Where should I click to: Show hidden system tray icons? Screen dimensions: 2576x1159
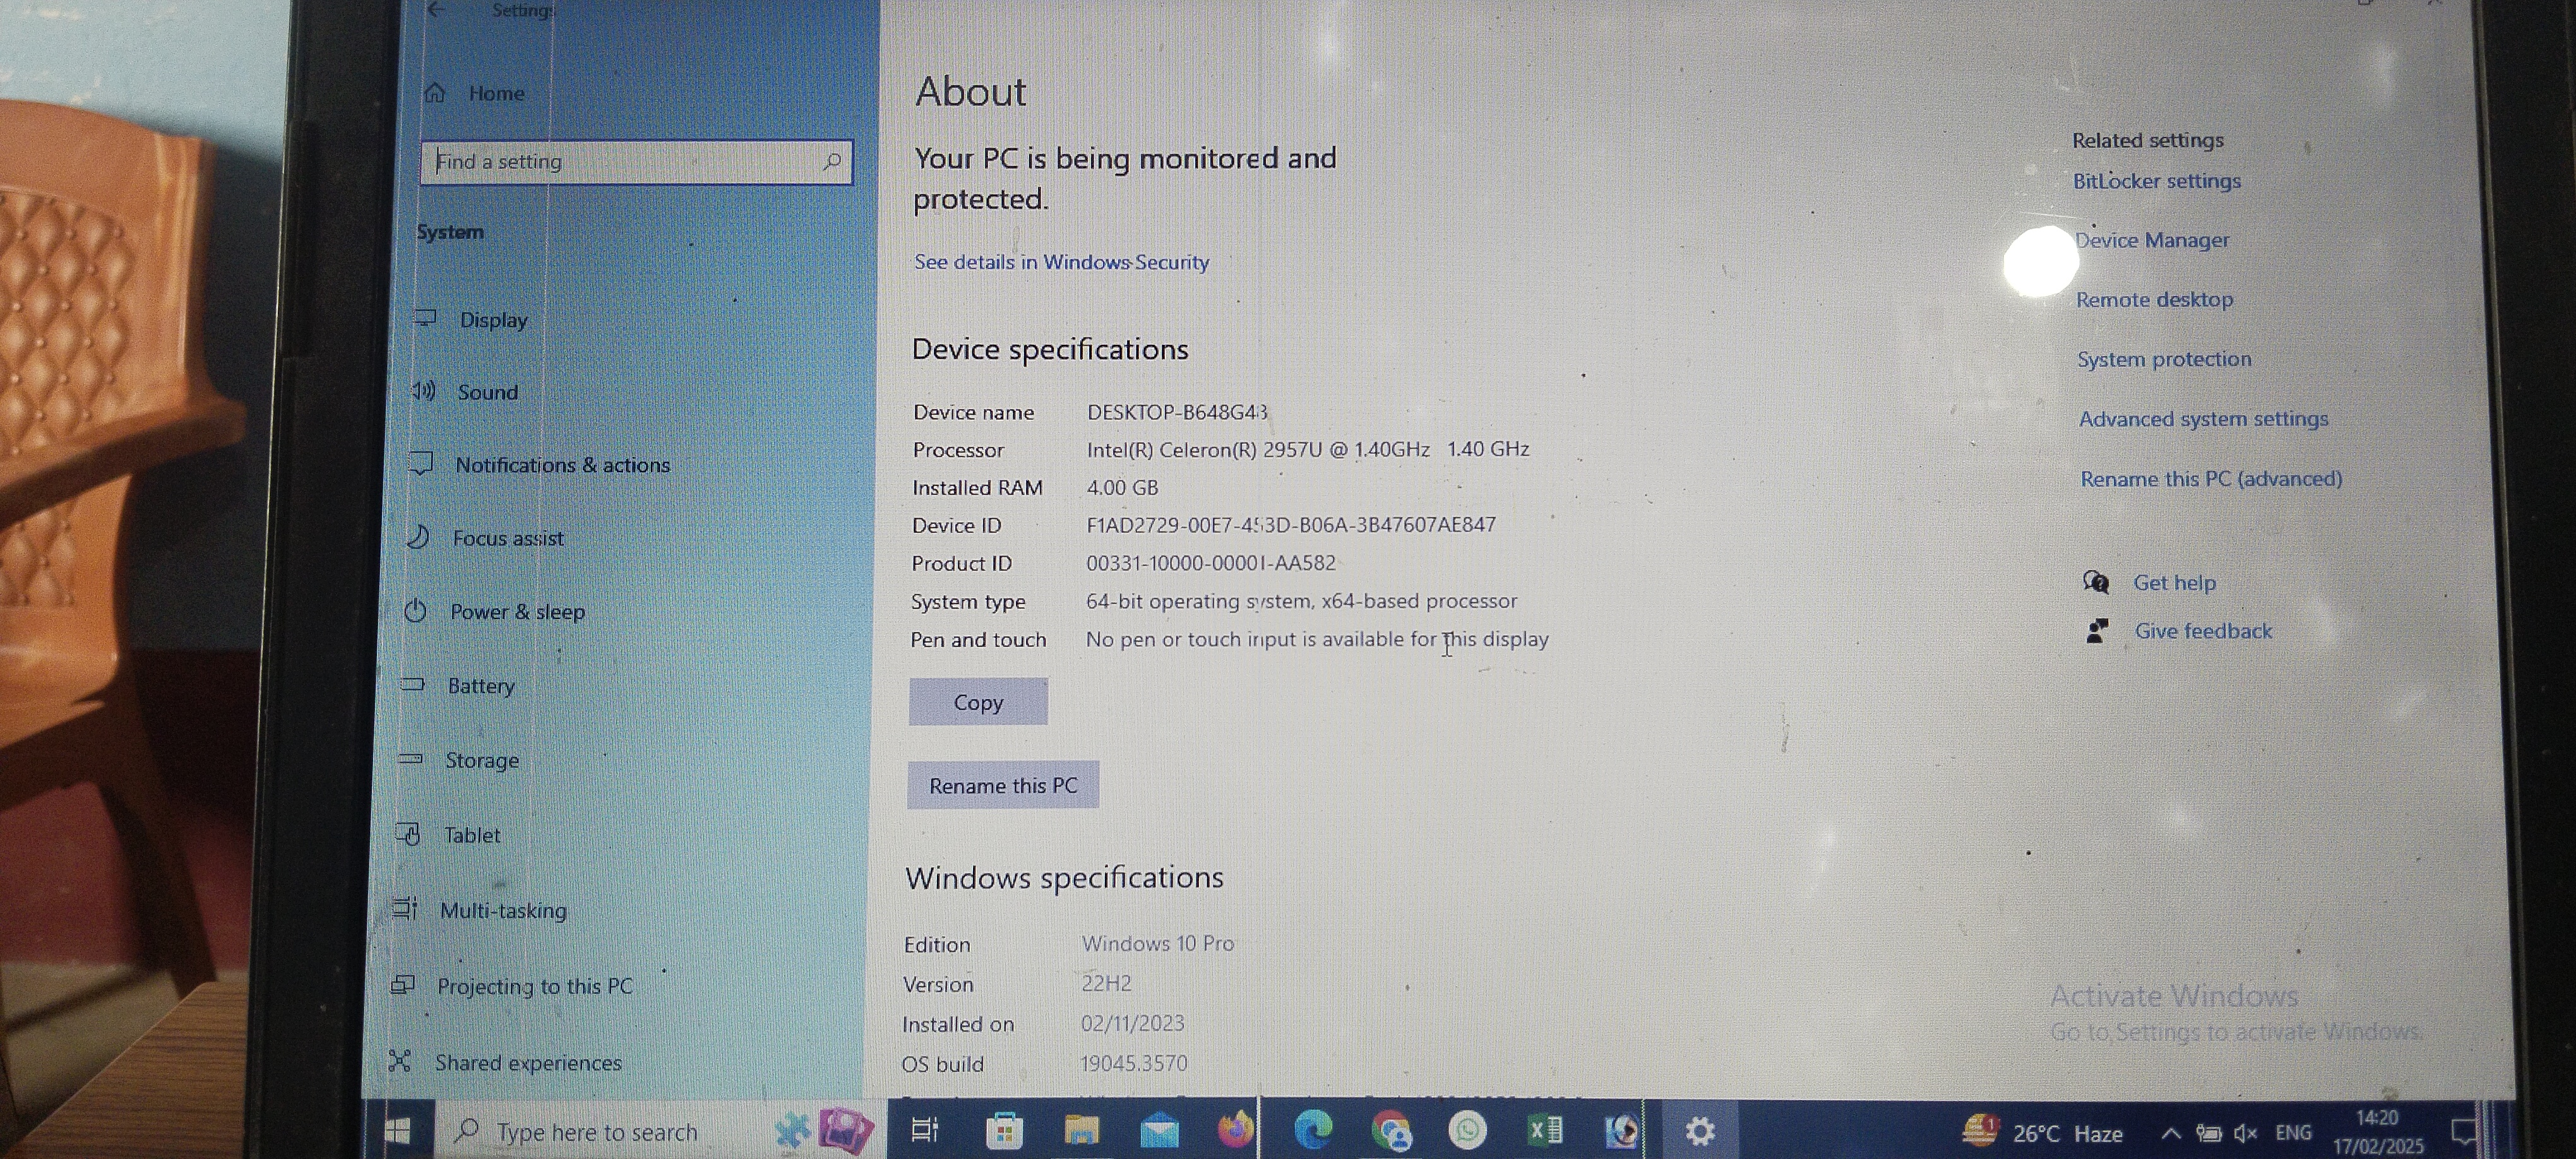[x=2170, y=1133]
